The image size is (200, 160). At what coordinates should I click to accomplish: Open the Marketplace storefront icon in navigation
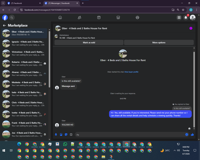pos(118,18)
